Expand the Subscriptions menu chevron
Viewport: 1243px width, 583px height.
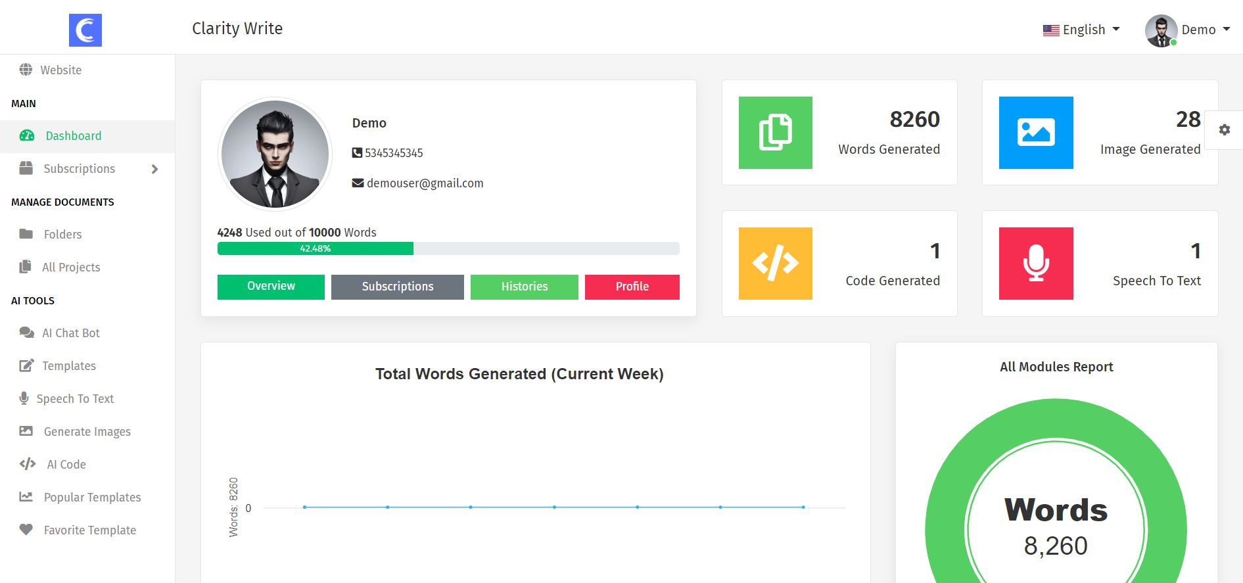154,169
